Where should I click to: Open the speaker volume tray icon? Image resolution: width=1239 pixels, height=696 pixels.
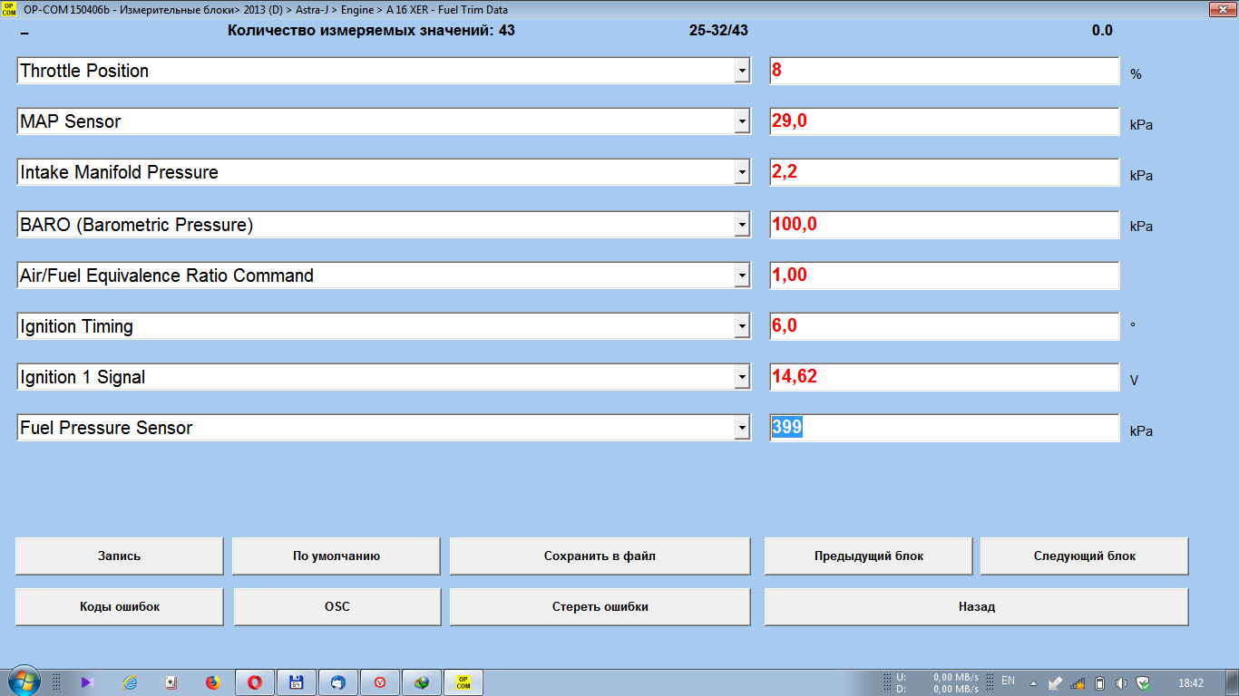[x=1122, y=682]
